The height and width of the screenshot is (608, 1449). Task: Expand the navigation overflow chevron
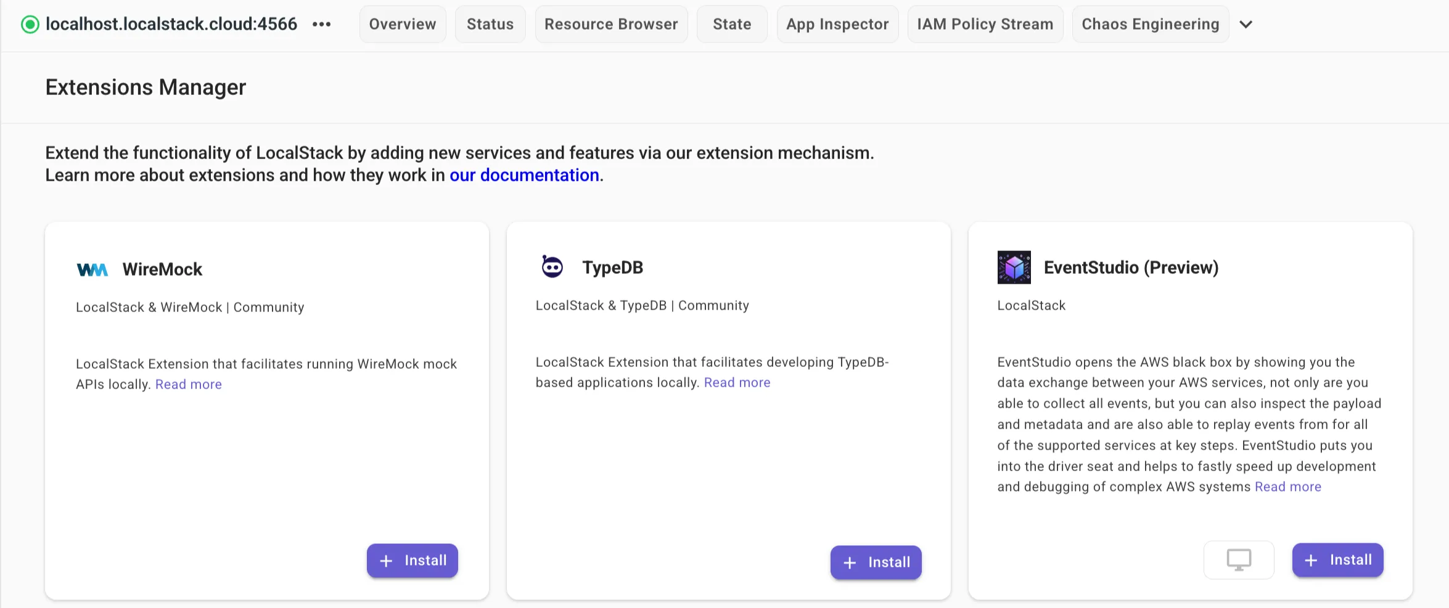(1246, 25)
